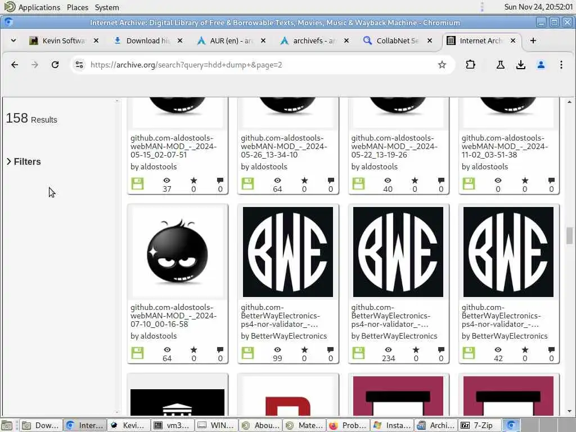This screenshot has width=576, height=432.
Task: Expand the Filters section
Action: click(x=24, y=161)
